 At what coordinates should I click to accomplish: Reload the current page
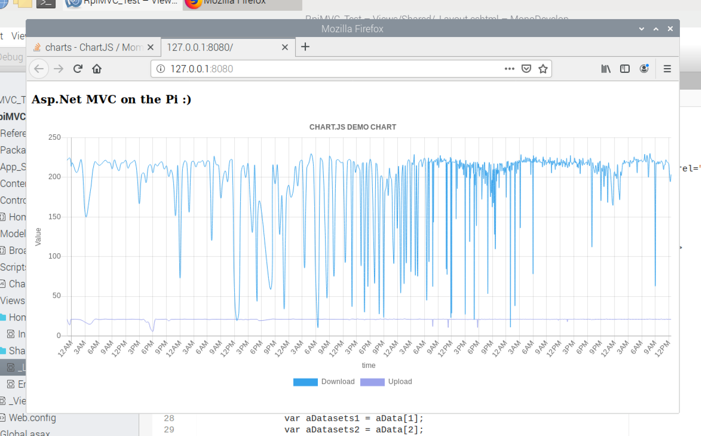click(x=78, y=69)
